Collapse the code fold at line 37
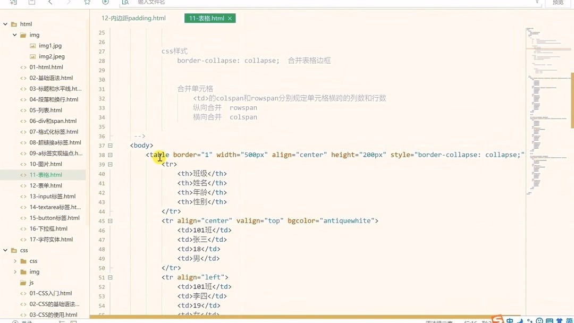 tap(109, 145)
